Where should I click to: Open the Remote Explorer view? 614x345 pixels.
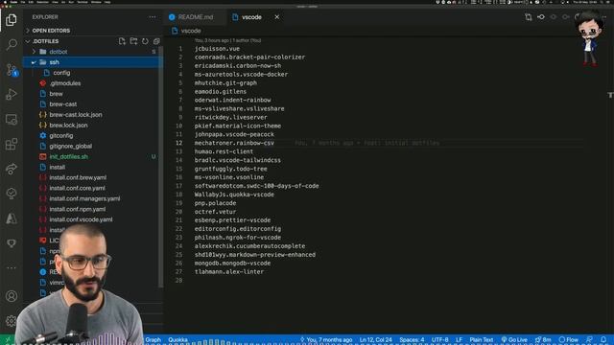pos(12,119)
